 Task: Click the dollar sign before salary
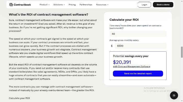point(112,46)
